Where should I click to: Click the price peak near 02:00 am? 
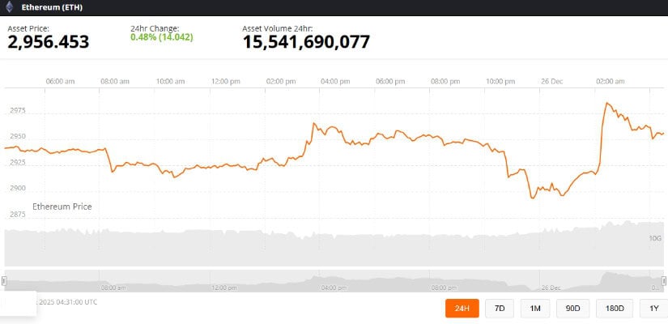[606, 104]
